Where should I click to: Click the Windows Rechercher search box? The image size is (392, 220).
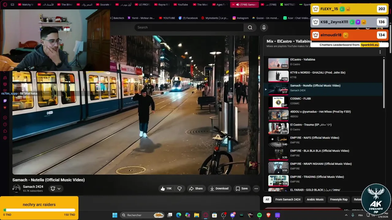142,215
